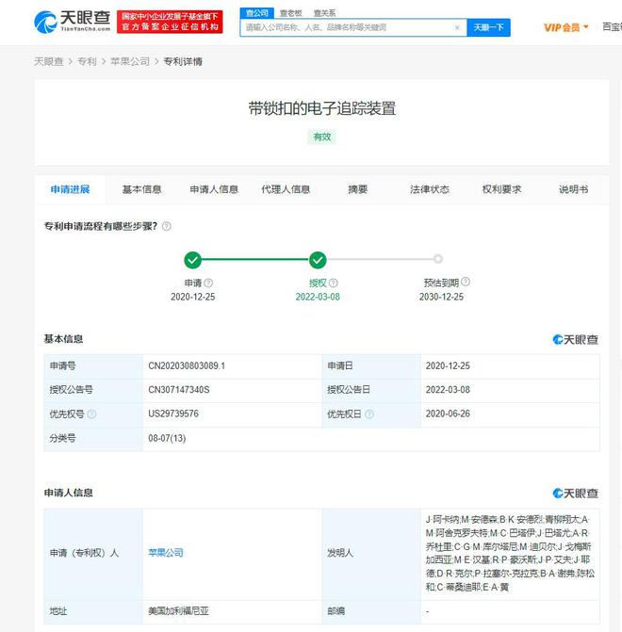The width and height of the screenshot is (622, 632).
Task: Switch to the 法律状态 tab
Action: point(430,189)
